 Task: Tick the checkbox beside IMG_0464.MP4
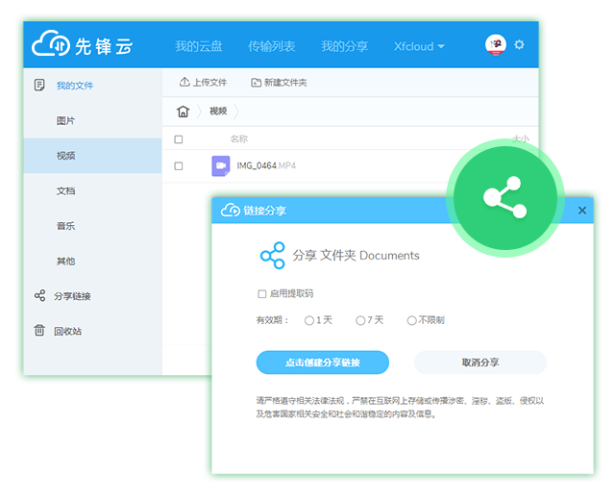(179, 166)
